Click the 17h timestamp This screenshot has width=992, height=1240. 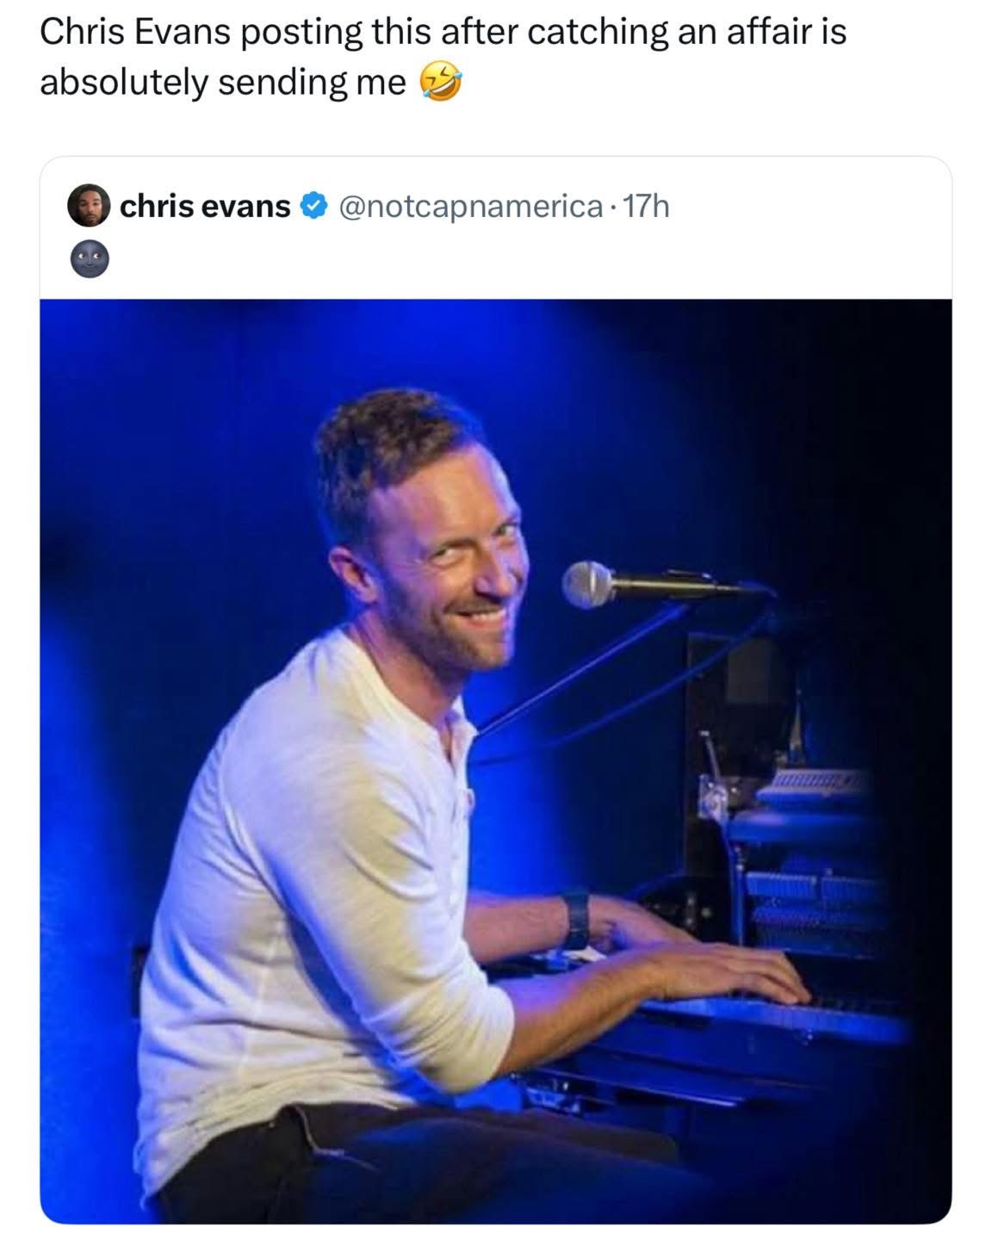point(646,207)
